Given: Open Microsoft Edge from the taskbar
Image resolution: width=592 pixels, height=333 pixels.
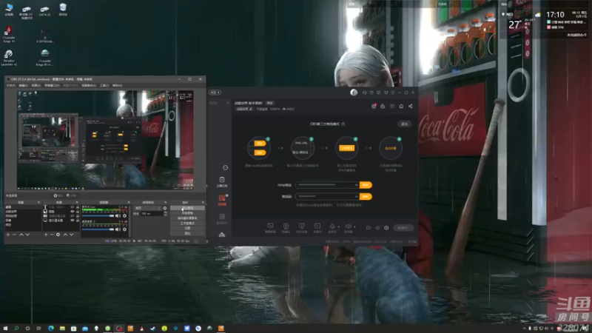Looking at the screenshot, I should [x=51, y=329].
